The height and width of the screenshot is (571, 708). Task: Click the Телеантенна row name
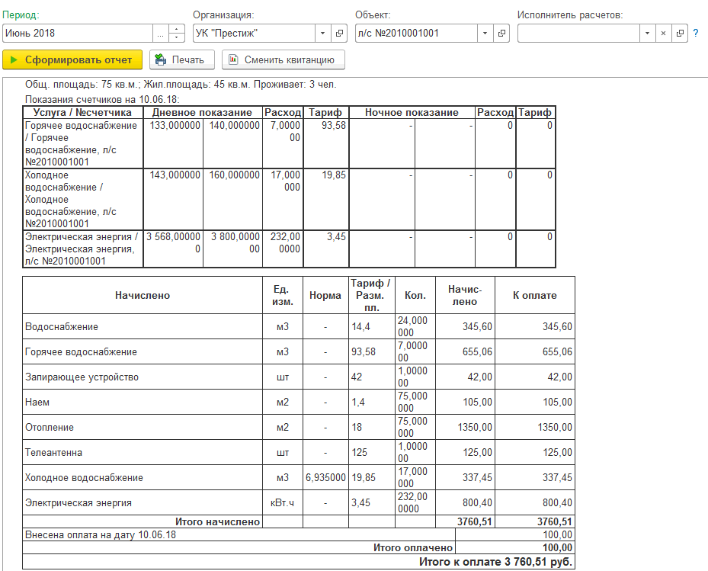click(x=53, y=453)
